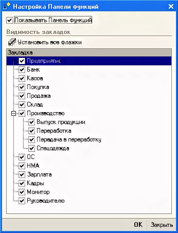Select the Склад tree item label
Viewport: 178px width, 233px height.
35,105
